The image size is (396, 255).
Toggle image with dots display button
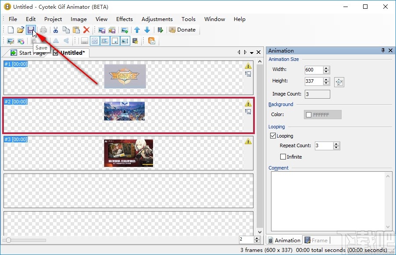pyautogui.click(x=125, y=41)
